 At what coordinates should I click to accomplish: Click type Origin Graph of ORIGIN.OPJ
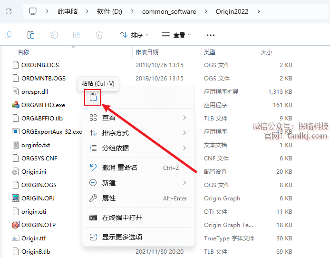click(x=222, y=198)
